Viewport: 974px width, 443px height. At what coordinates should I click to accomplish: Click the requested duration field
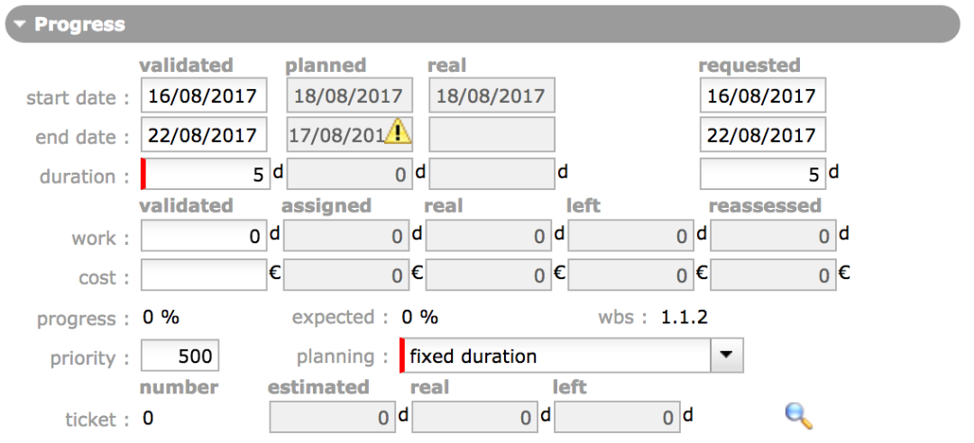762,174
